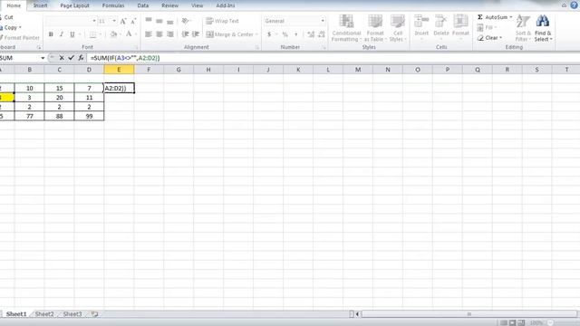The height and width of the screenshot is (326, 580).
Task: Open the Review tab
Action: (x=169, y=5)
